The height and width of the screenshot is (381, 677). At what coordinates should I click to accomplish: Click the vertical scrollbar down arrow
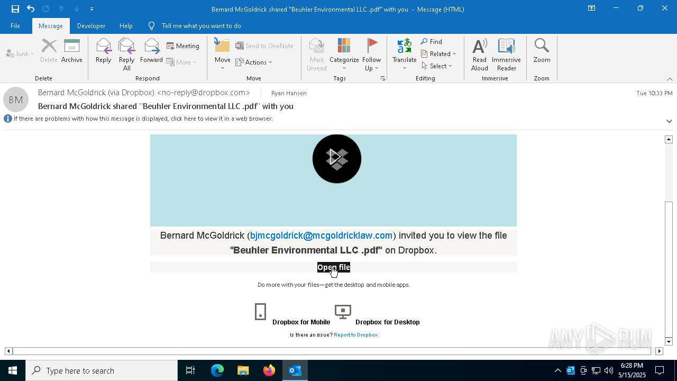[669, 341]
